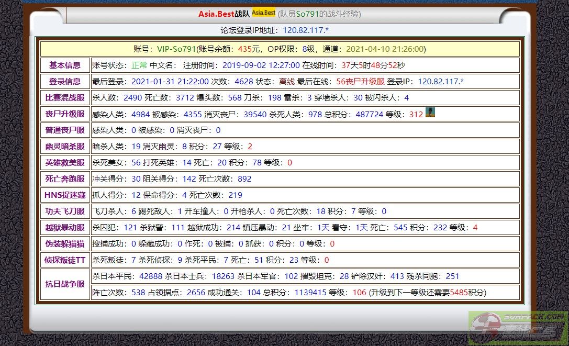Select the 基本信息 row header

(65, 65)
